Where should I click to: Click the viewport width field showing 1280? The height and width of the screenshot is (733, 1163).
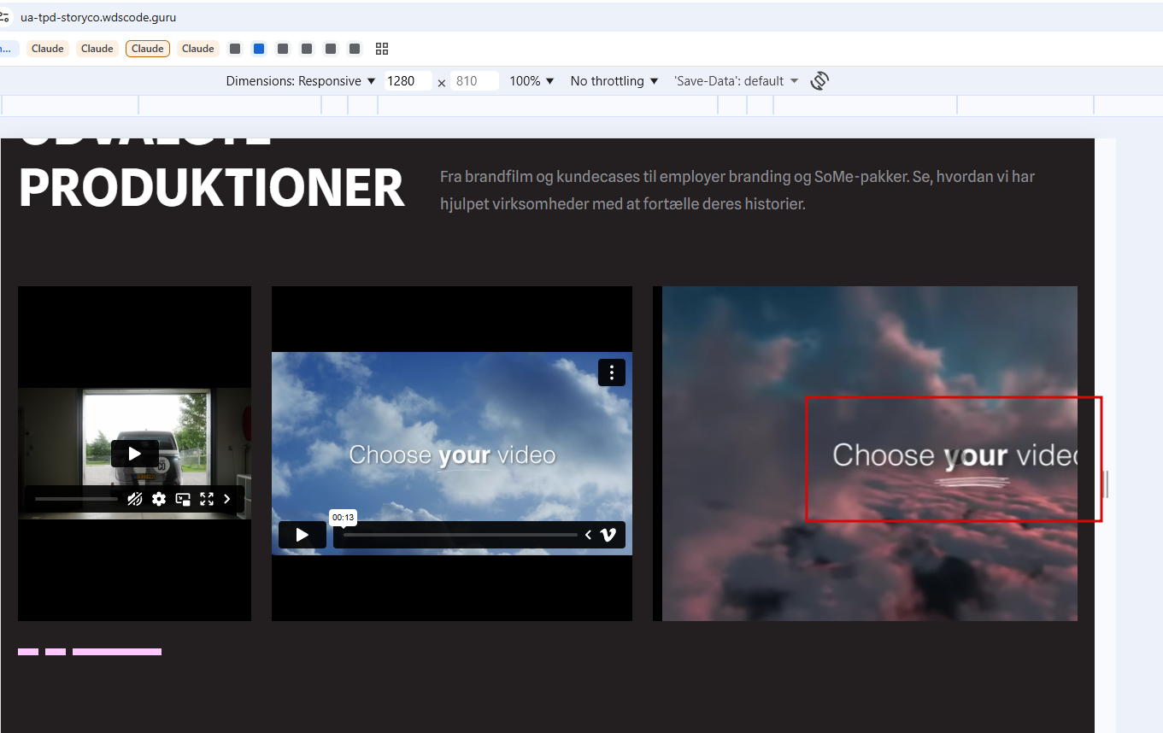408,81
